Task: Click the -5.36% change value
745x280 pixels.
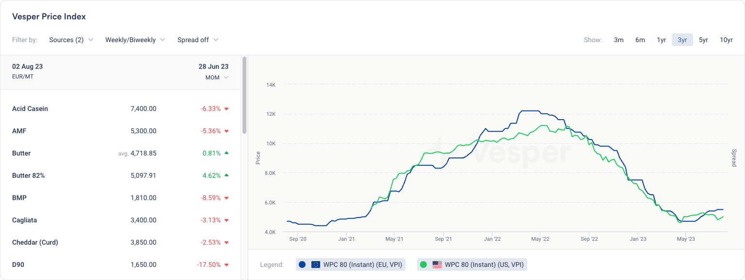Action: [x=211, y=131]
